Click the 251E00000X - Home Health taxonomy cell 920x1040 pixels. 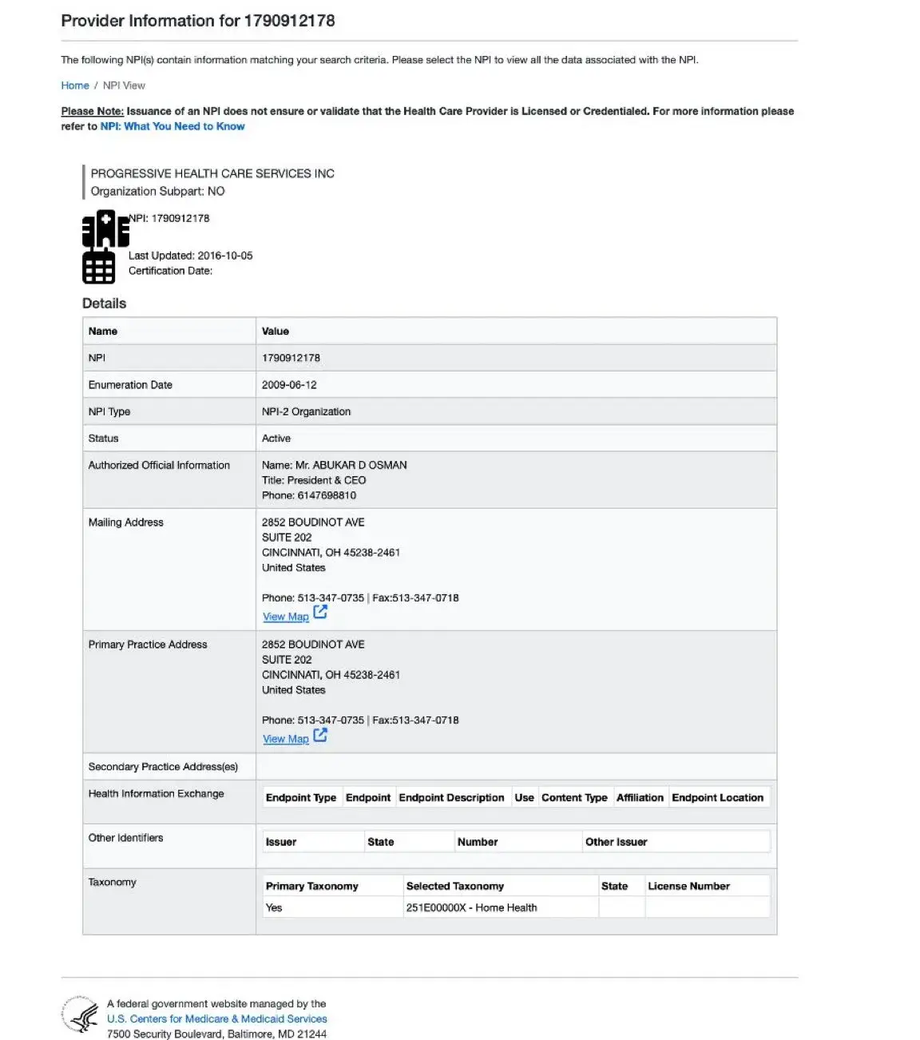click(471, 907)
